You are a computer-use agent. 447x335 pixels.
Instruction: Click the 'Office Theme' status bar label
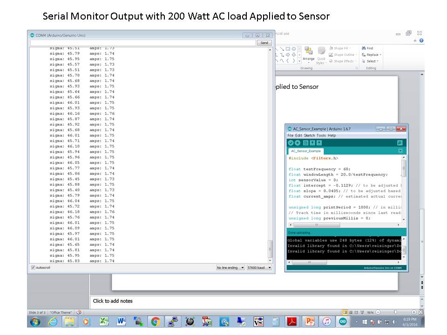61,313
